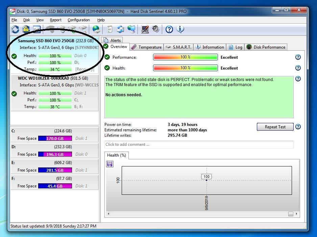Open the globe disk toolbar icon

click(96, 29)
